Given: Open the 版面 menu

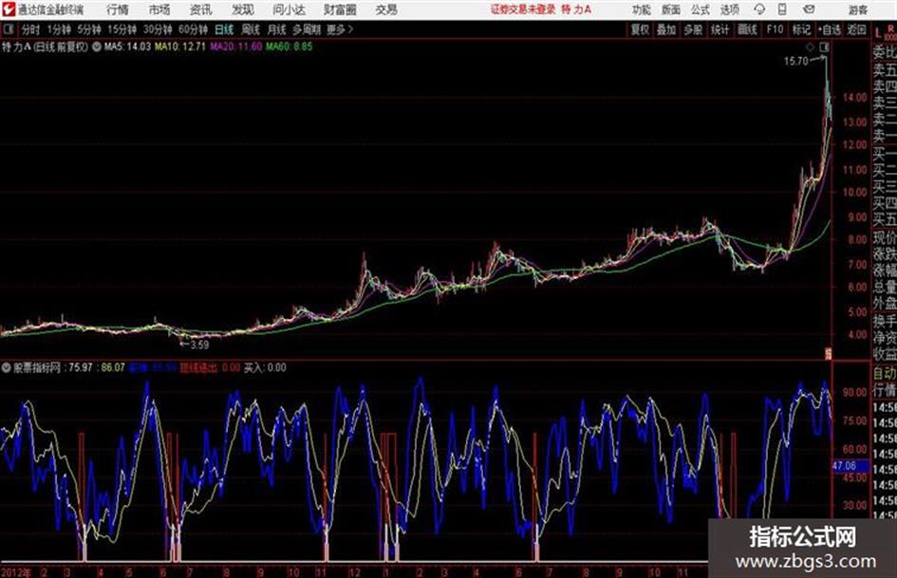Looking at the screenshot, I should coord(670,9).
